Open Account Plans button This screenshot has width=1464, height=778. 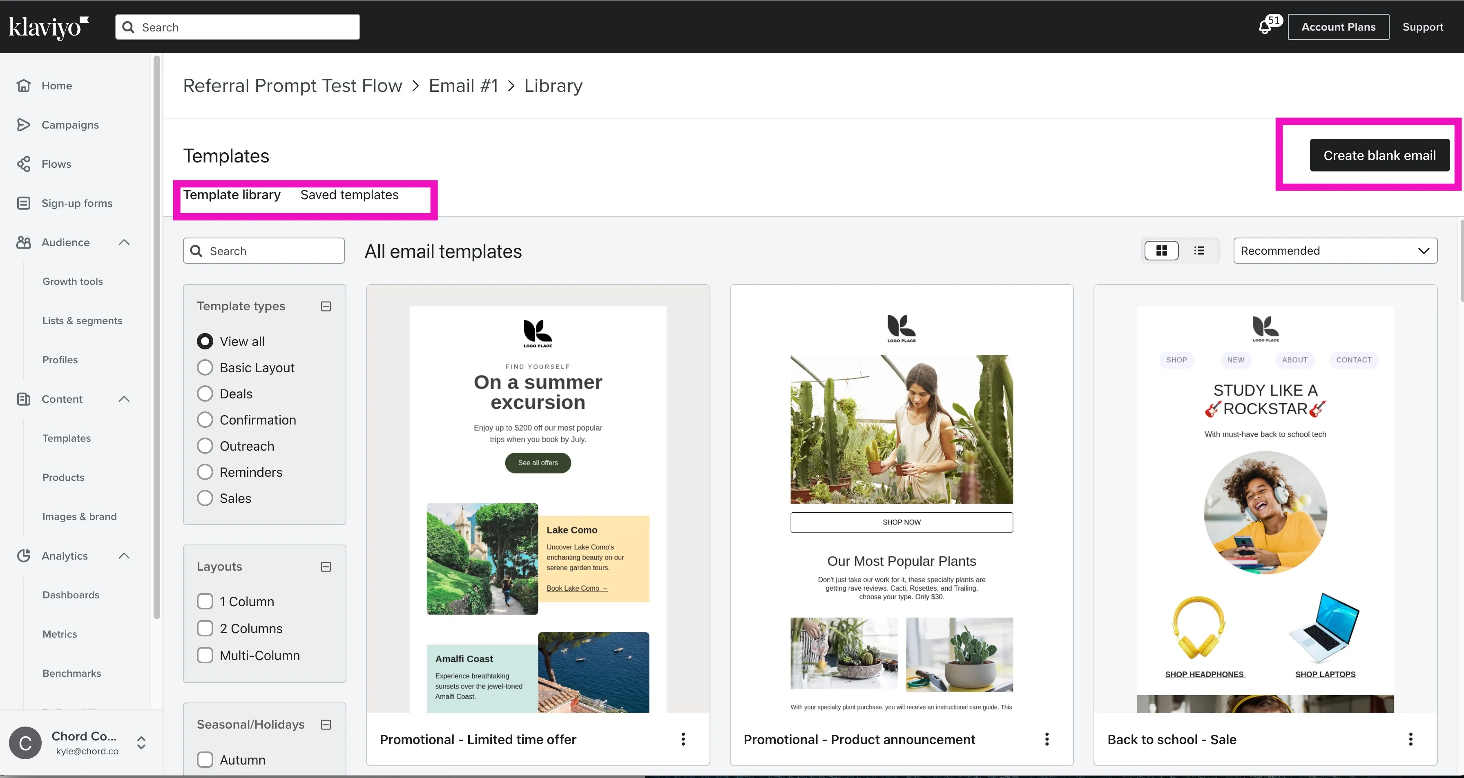[x=1339, y=27]
